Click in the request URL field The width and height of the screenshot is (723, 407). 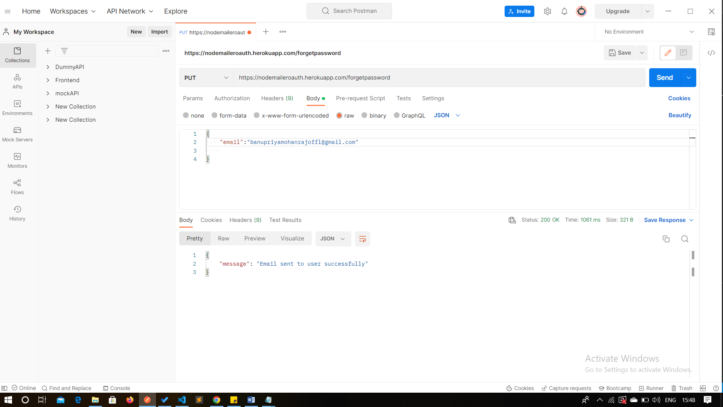click(439, 78)
